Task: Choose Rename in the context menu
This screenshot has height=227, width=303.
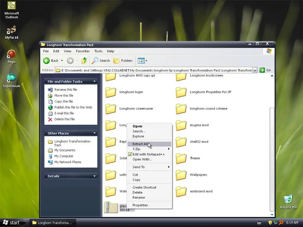Action: [x=149, y=197]
